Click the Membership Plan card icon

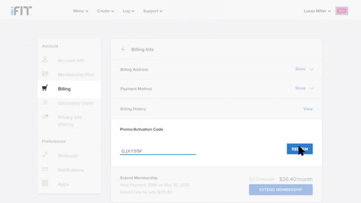click(x=45, y=74)
